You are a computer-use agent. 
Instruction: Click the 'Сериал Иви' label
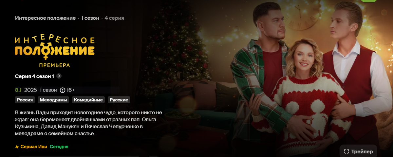(34, 147)
